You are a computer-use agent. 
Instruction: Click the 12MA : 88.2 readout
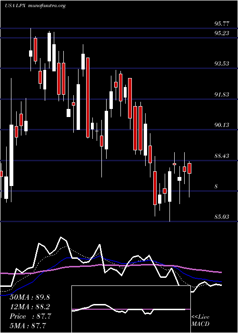(x=30, y=307)
